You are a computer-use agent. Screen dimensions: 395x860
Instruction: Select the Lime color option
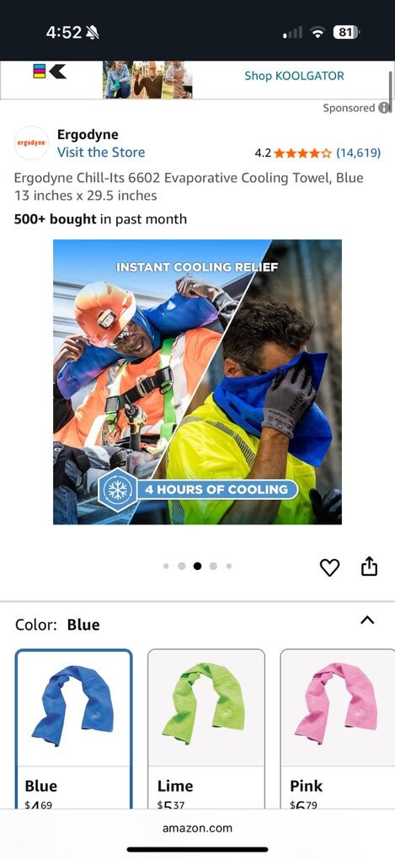click(x=206, y=728)
